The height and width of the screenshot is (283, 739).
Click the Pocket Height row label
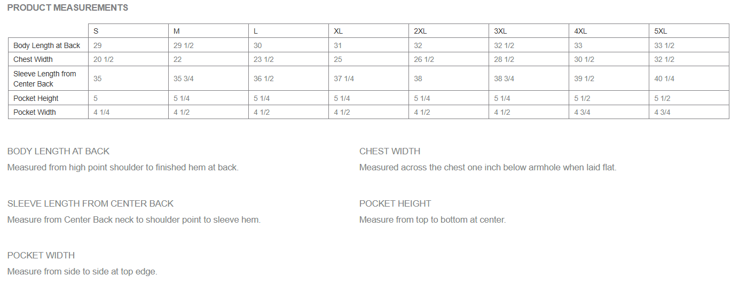coord(36,98)
